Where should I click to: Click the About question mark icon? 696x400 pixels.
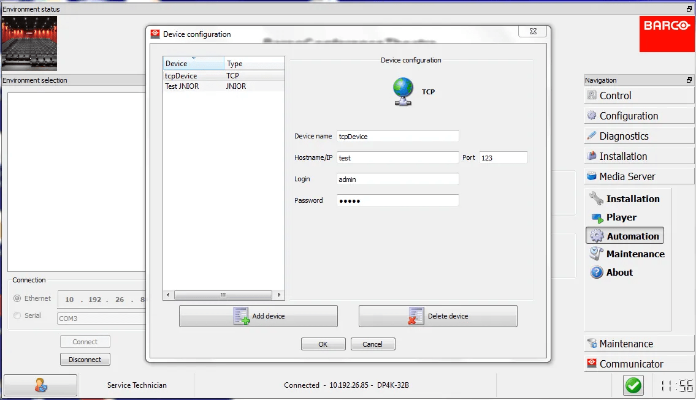(x=597, y=273)
